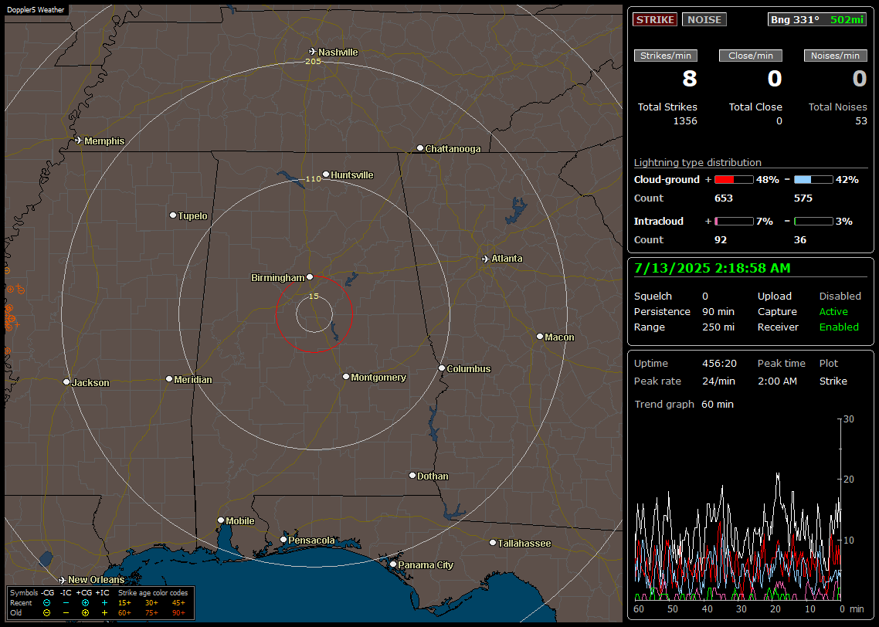Click the Close/min label box
This screenshot has height=627, width=879.
pos(751,56)
